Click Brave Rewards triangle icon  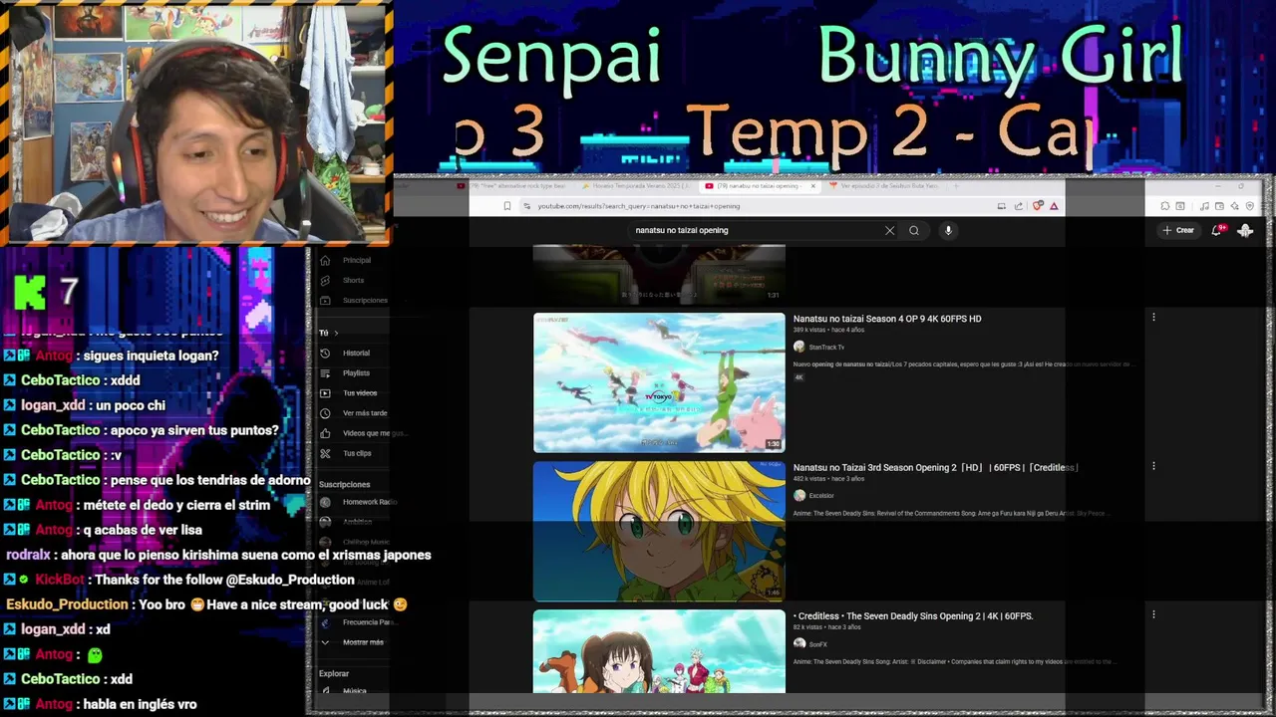(x=1054, y=206)
